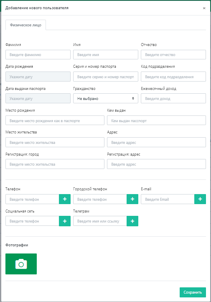The image size is (211, 302).
Task: Open the Гражданство dropdown
Action: tap(106, 98)
